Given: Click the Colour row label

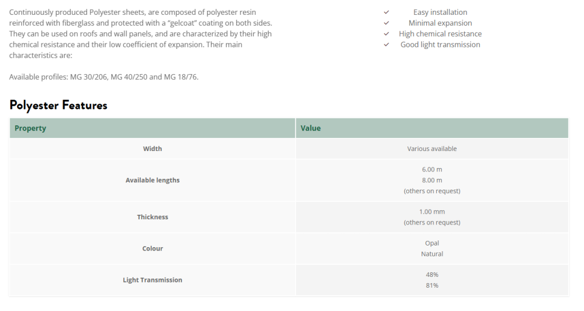Looking at the screenshot, I should click(x=152, y=248).
